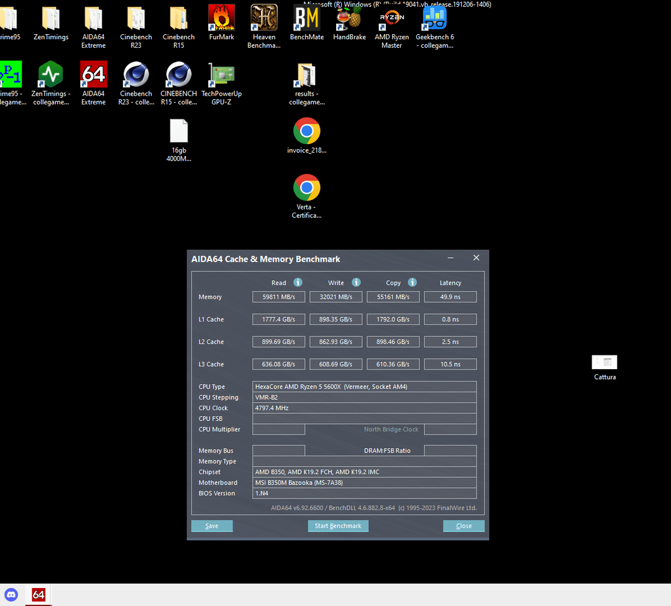Click the L3 Cache Write value 608.69 GB/s

tap(336, 364)
